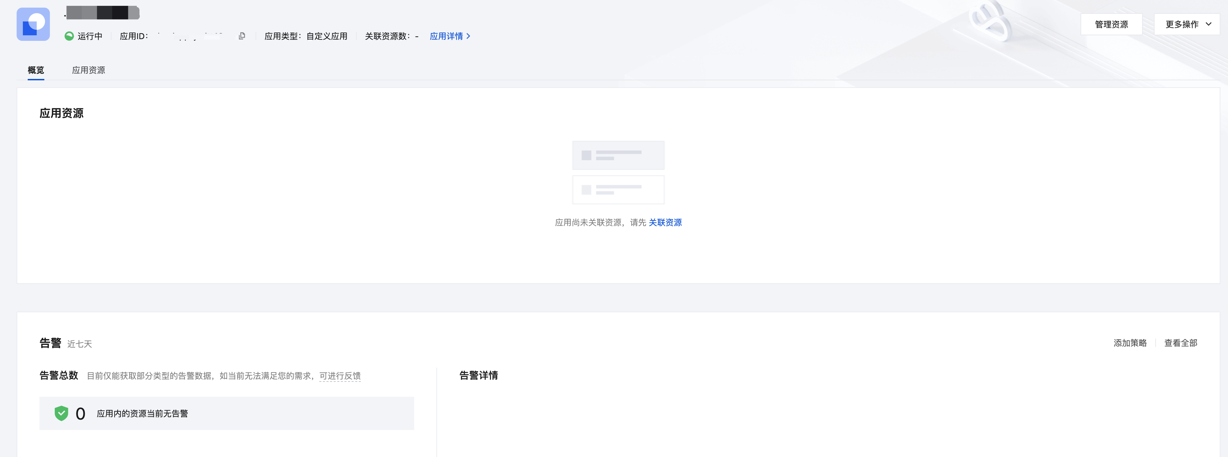Click 添加策略 in the alarm panel
Screen dimensions: 1228x457
1129,343
